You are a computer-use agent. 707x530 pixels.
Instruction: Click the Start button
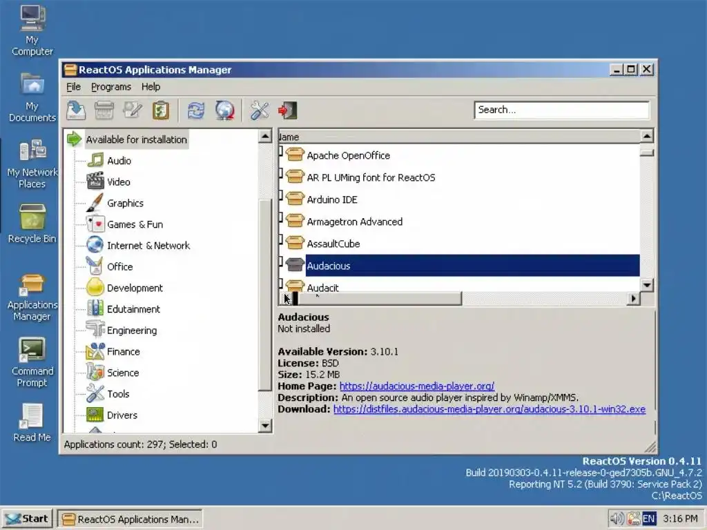[x=27, y=519]
